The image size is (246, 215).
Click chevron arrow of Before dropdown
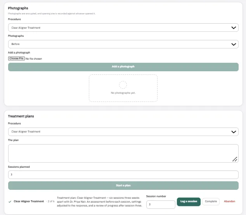(x=234, y=44)
